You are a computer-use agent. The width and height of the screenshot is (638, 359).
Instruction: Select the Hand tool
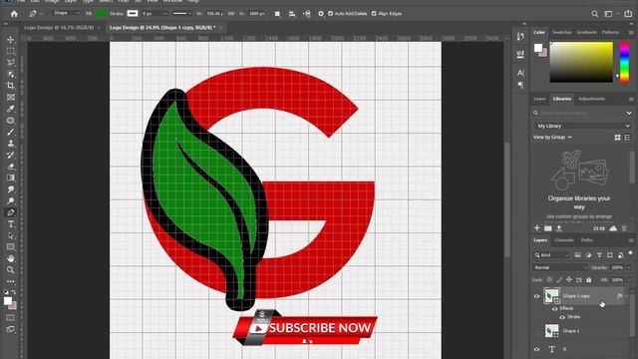tap(11, 258)
